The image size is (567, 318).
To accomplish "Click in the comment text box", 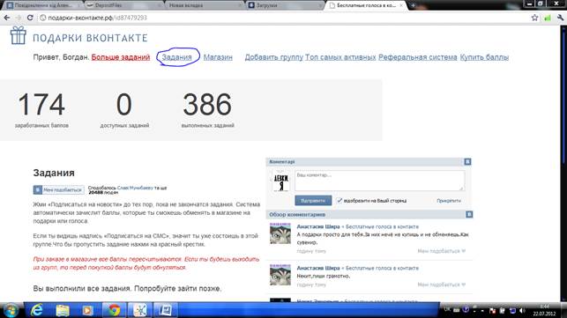I will coord(379,181).
